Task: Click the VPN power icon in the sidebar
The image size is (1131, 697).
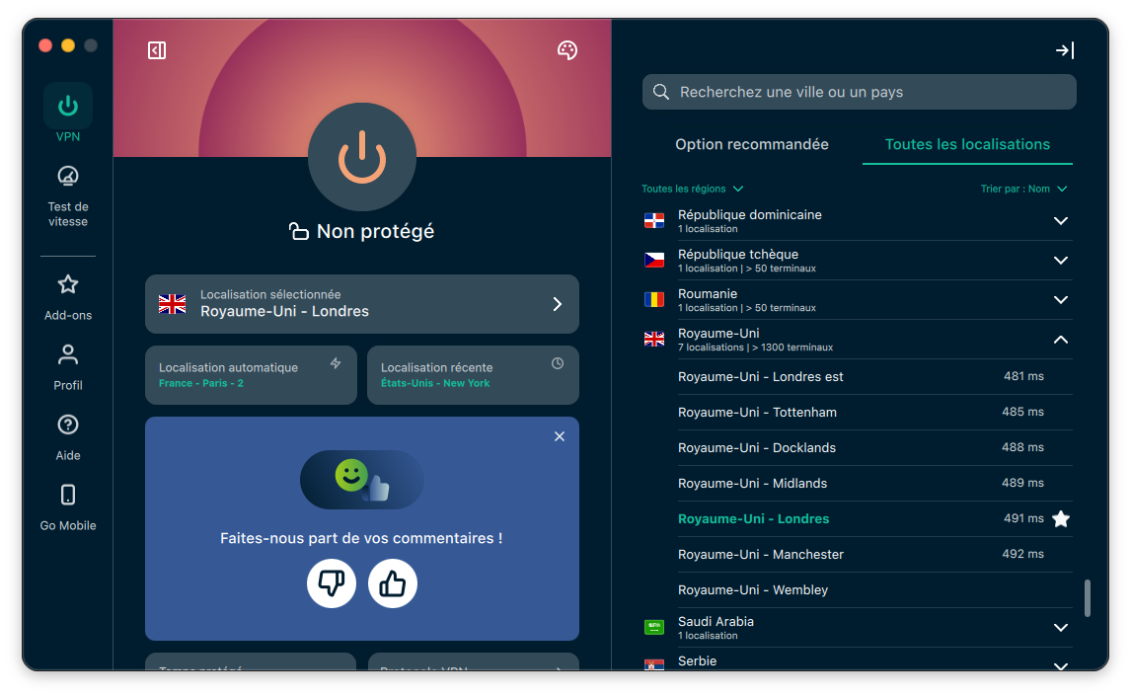Action: coord(68,106)
